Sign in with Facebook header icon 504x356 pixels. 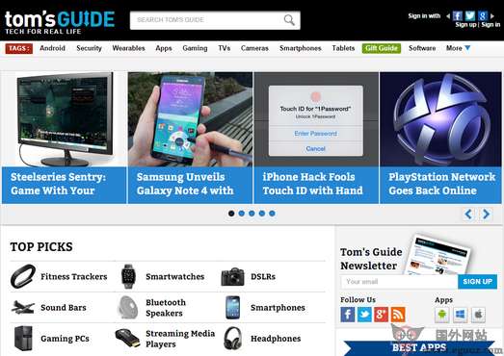(457, 15)
